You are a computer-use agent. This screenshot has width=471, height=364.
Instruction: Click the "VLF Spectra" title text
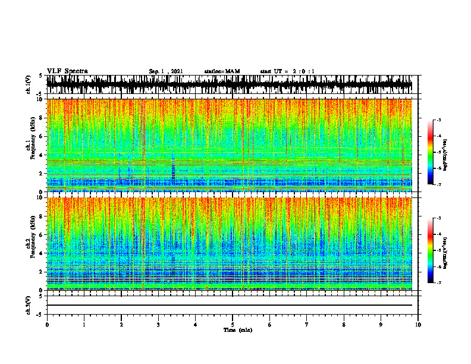pyautogui.click(x=67, y=71)
